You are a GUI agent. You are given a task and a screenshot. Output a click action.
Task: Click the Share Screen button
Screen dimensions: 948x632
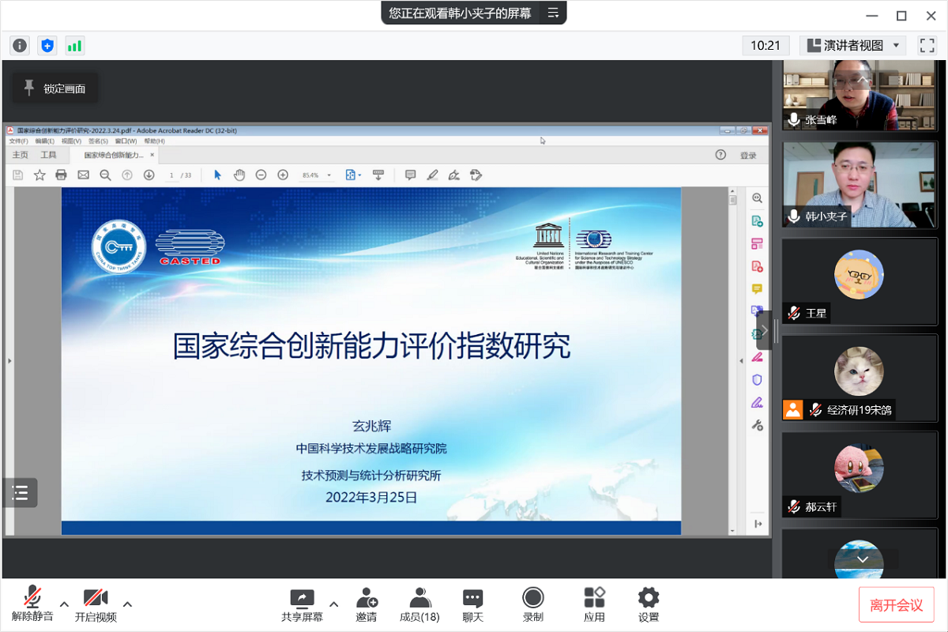coord(302,604)
